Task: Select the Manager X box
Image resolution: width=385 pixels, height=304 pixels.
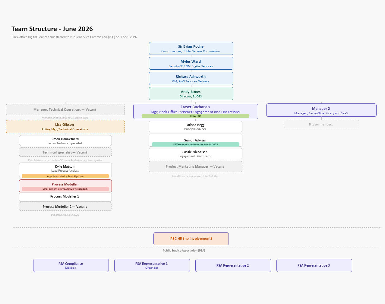Action: point(321,110)
